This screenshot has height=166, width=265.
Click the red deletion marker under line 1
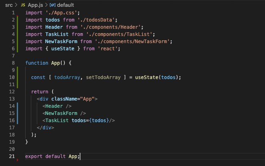coord(17,16)
